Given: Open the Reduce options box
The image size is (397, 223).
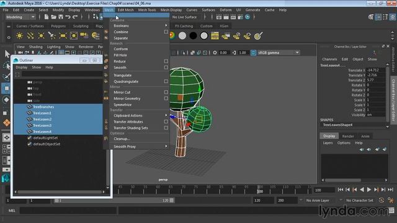Looking at the screenshot, I should tap(166, 61).
